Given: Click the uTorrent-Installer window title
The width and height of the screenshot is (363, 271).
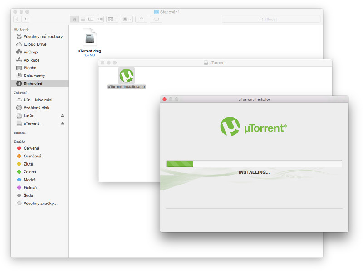Looking at the screenshot, I should pyautogui.click(x=254, y=100).
